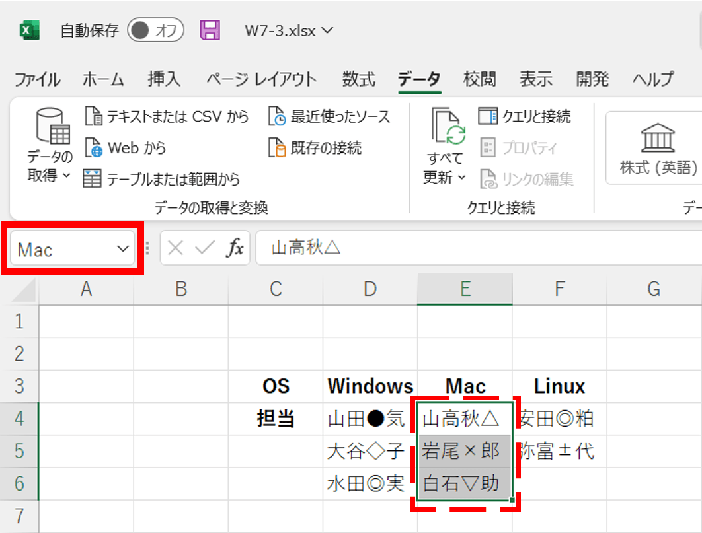Save the workbook with the disk icon
Screen dimensions: 702x533
(x=210, y=30)
